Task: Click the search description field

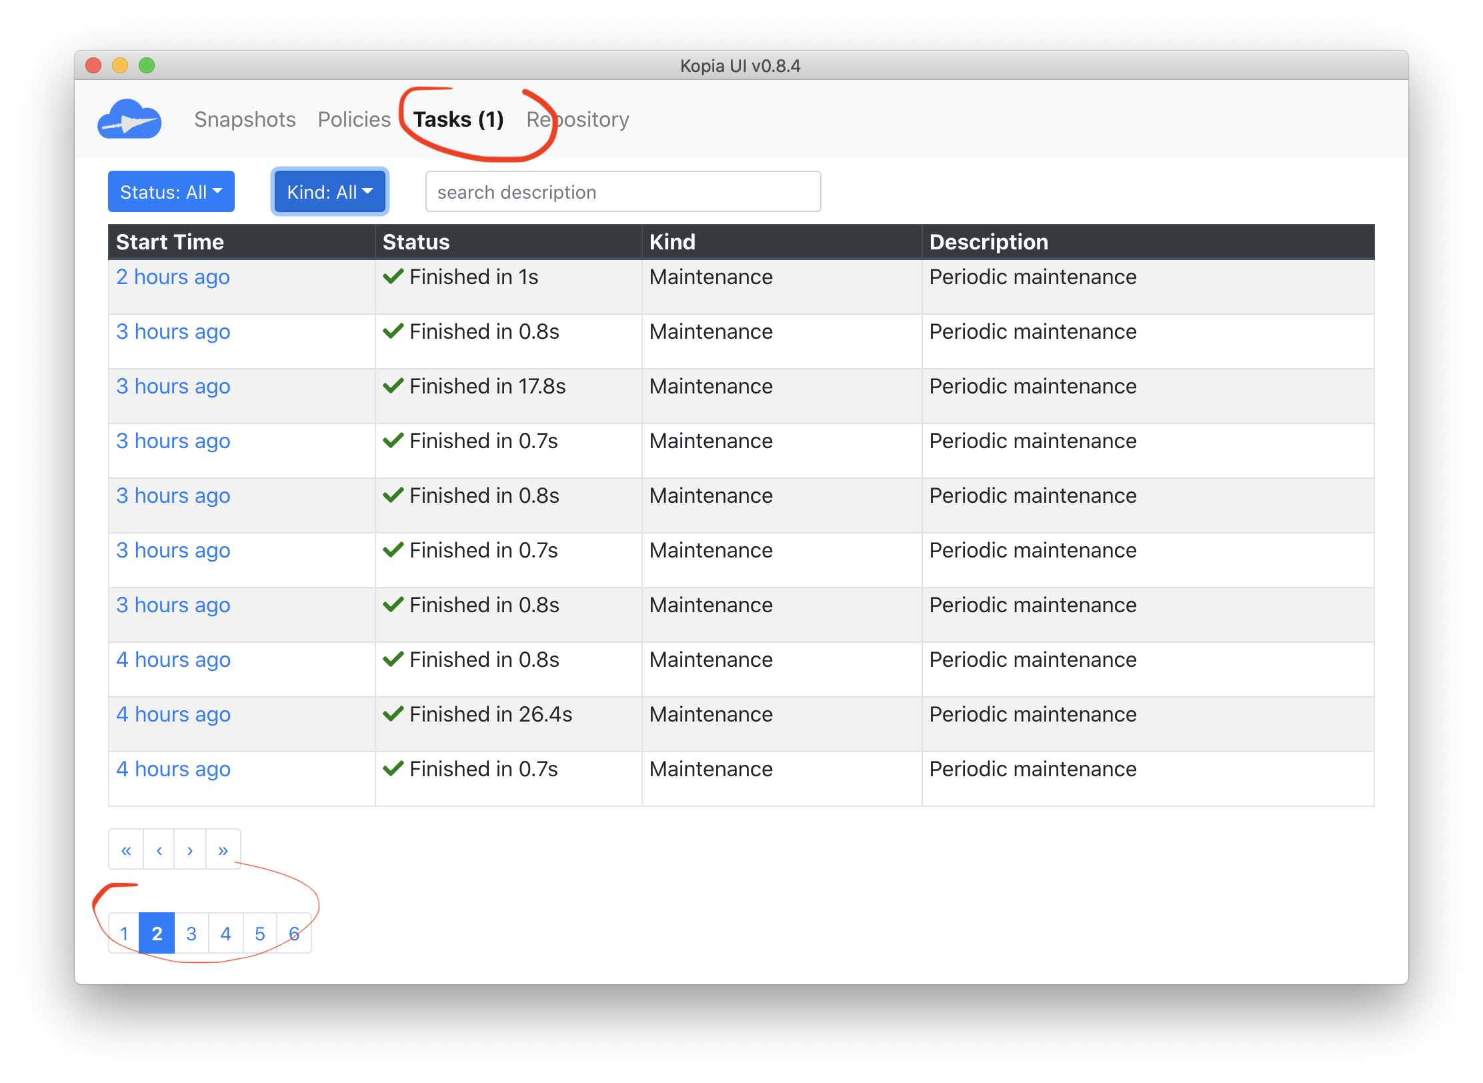Action: coord(622,191)
